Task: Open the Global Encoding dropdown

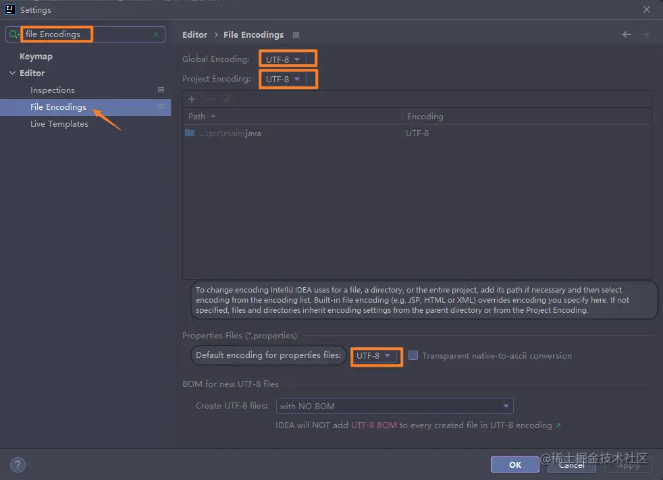Action: pos(283,59)
